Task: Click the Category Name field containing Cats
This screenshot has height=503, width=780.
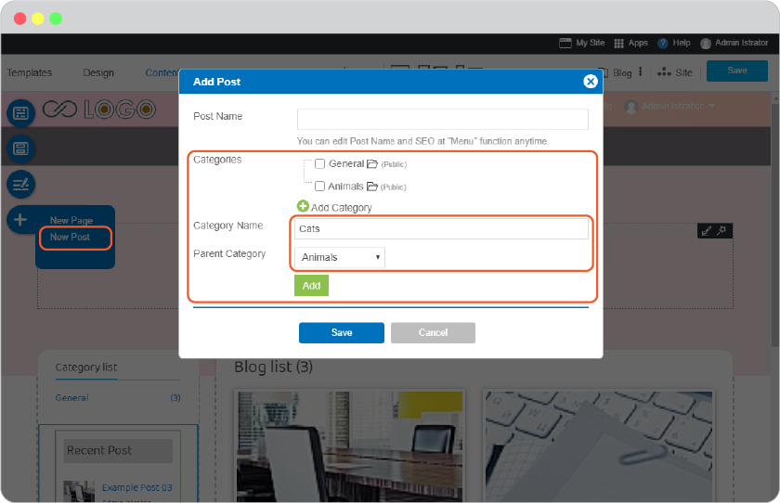Action: [441, 228]
